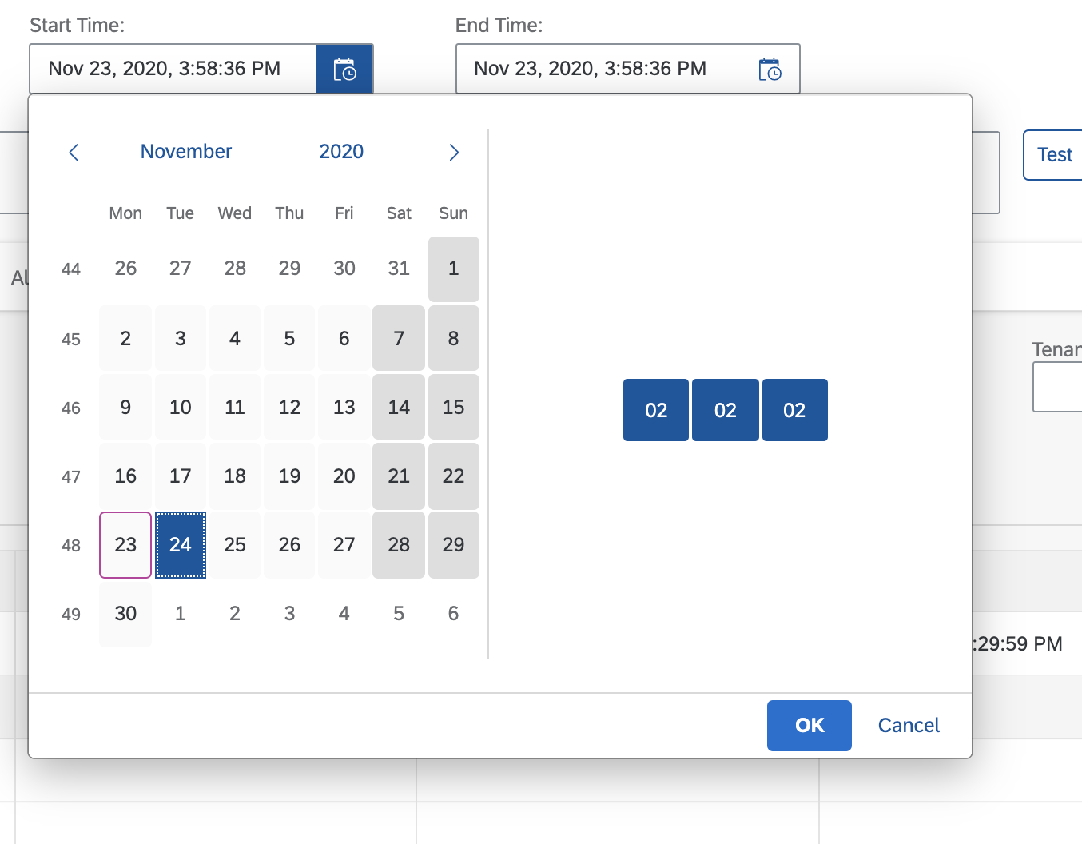Open the End Time calendar picker icon

[770, 69]
